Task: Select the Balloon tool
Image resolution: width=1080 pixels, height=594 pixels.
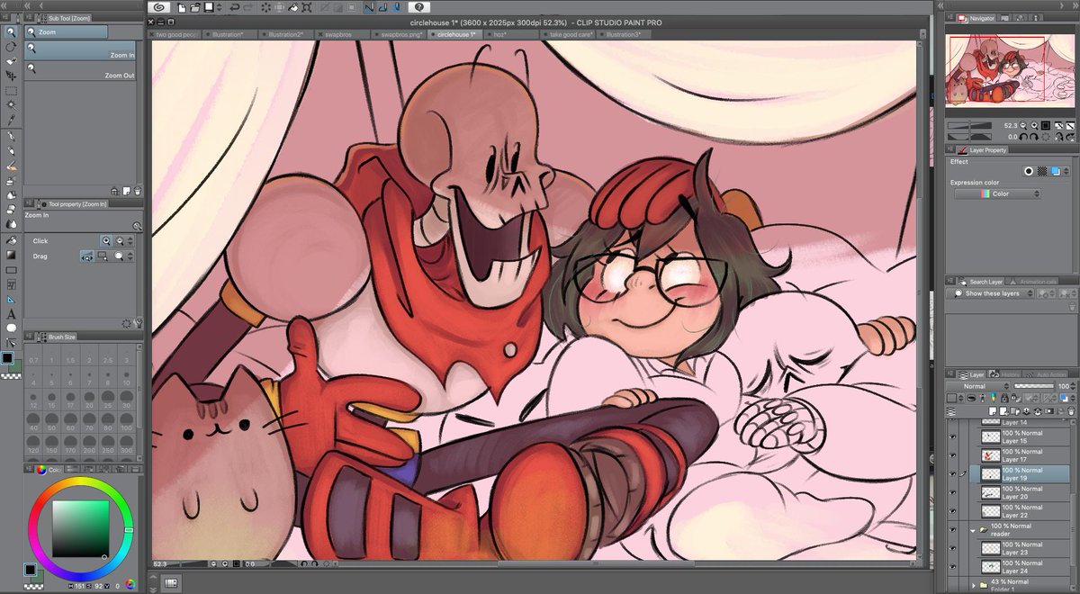Action: coord(11,328)
